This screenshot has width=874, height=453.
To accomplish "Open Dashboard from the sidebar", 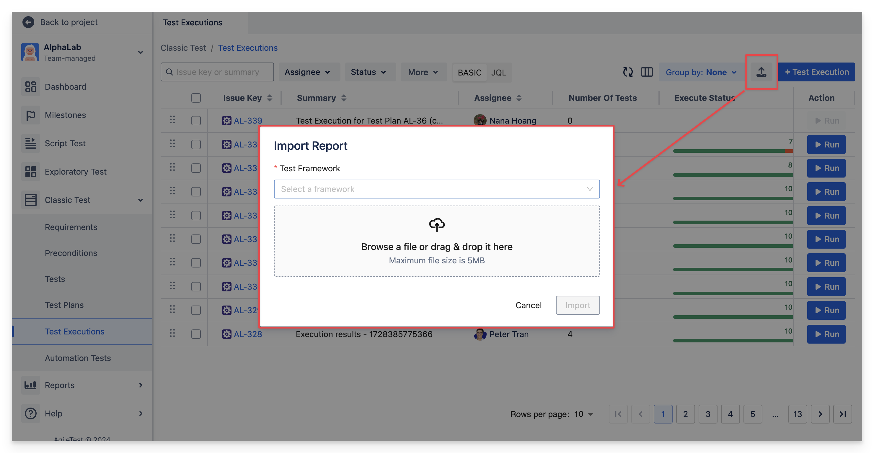I will point(65,87).
